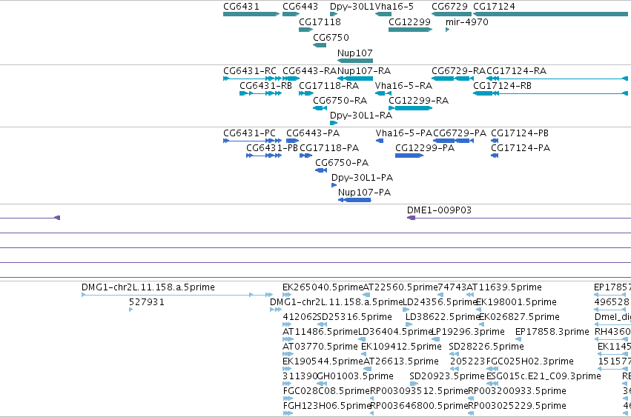Select EST EK026827.5prime
631x417 pixels.
pos(519,317)
